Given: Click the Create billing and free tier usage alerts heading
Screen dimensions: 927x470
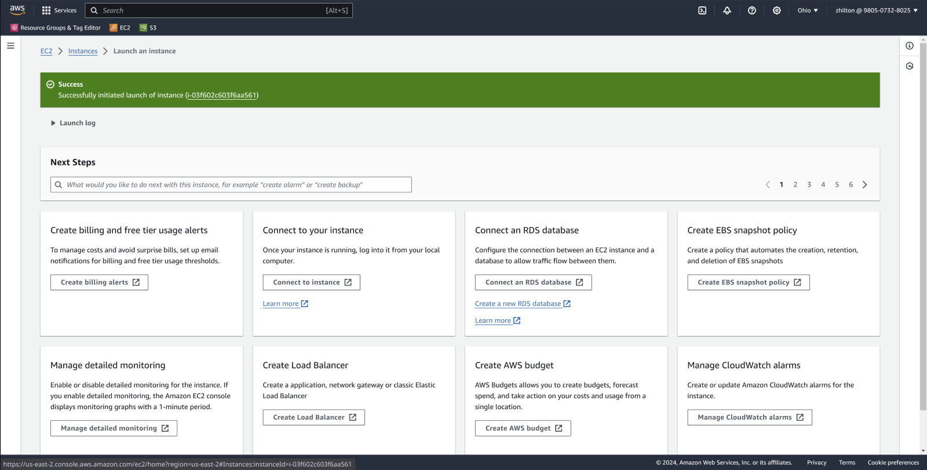Looking at the screenshot, I should coord(129,230).
